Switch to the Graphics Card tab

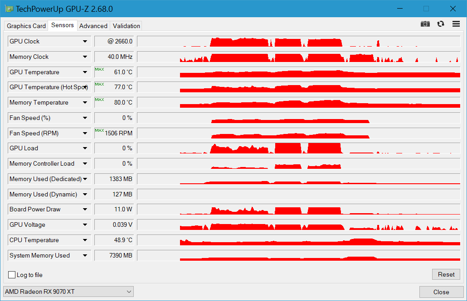click(26, 26)
